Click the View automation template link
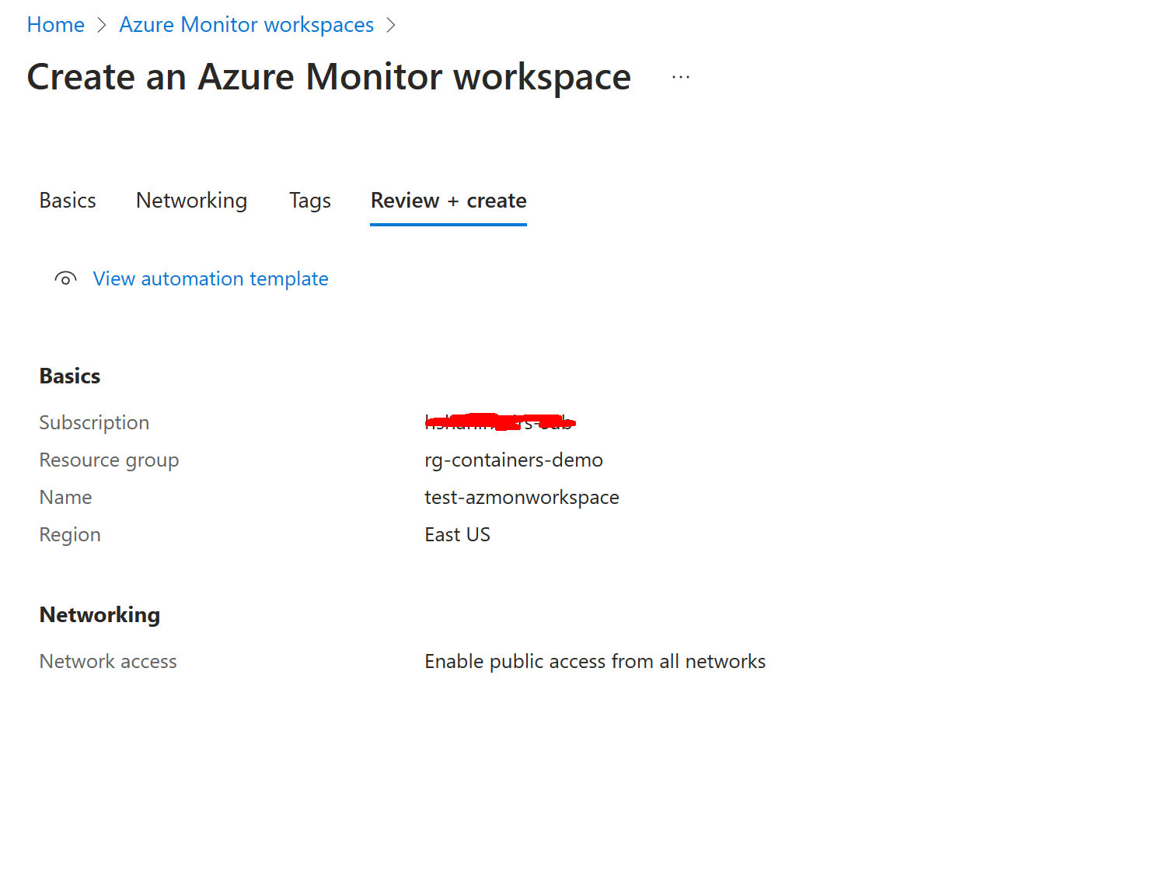The height and width of the screenshot is (871, 1176). (211, 278)
